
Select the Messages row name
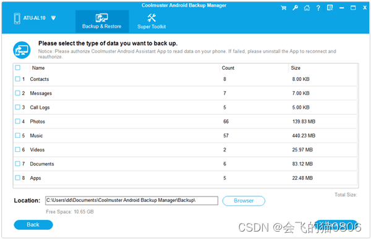pos(41,93)
